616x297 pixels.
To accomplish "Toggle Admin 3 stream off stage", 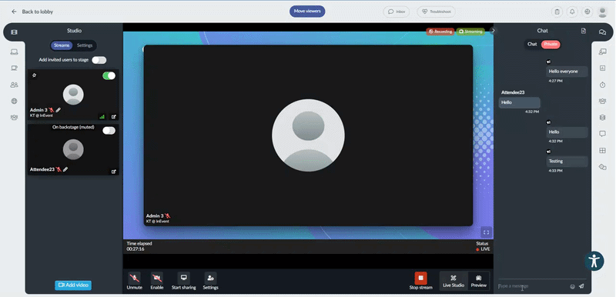I will point(109,75).
